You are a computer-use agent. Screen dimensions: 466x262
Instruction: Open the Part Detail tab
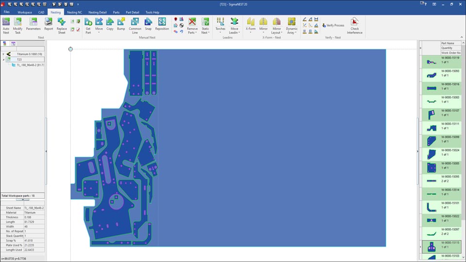point(133,12)
